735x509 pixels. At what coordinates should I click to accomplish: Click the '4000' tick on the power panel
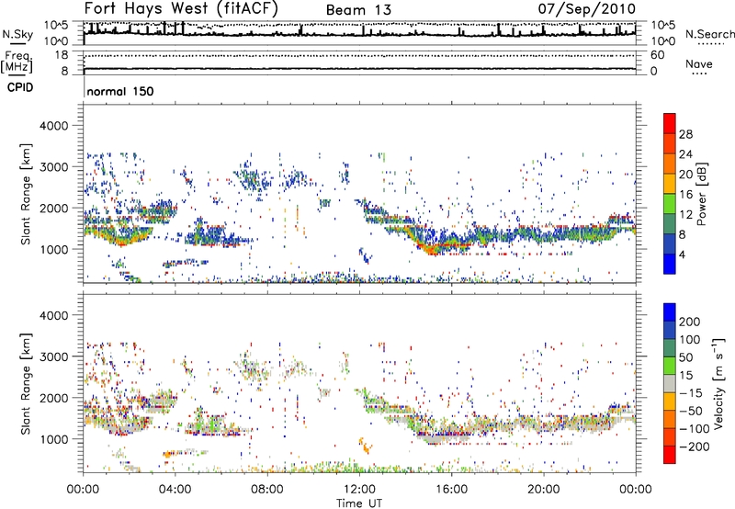53,126
